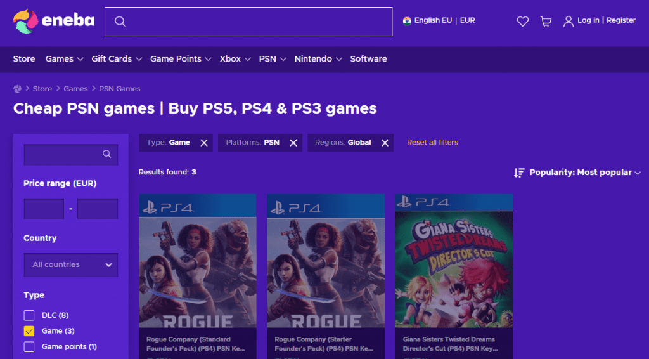Click the search magnifier icon in header
The height and width of the screenshot is (359, 649).
coord(120,22)
